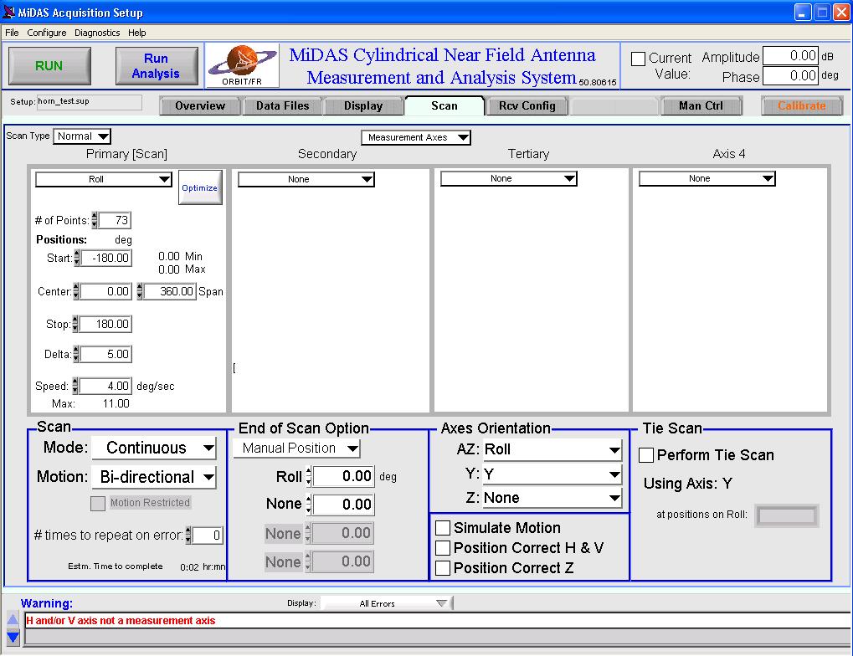Click the ORBIT/FR planet logo
853x656 pixels.
click(243, 66)
